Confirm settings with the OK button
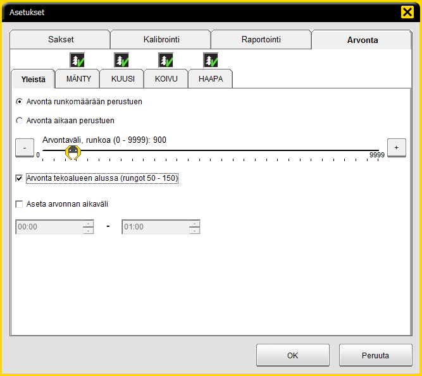This screenshot has height=376, width=422. coord(293,355)
